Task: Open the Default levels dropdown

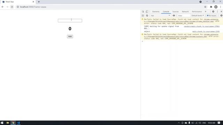Action: [198, 16]
